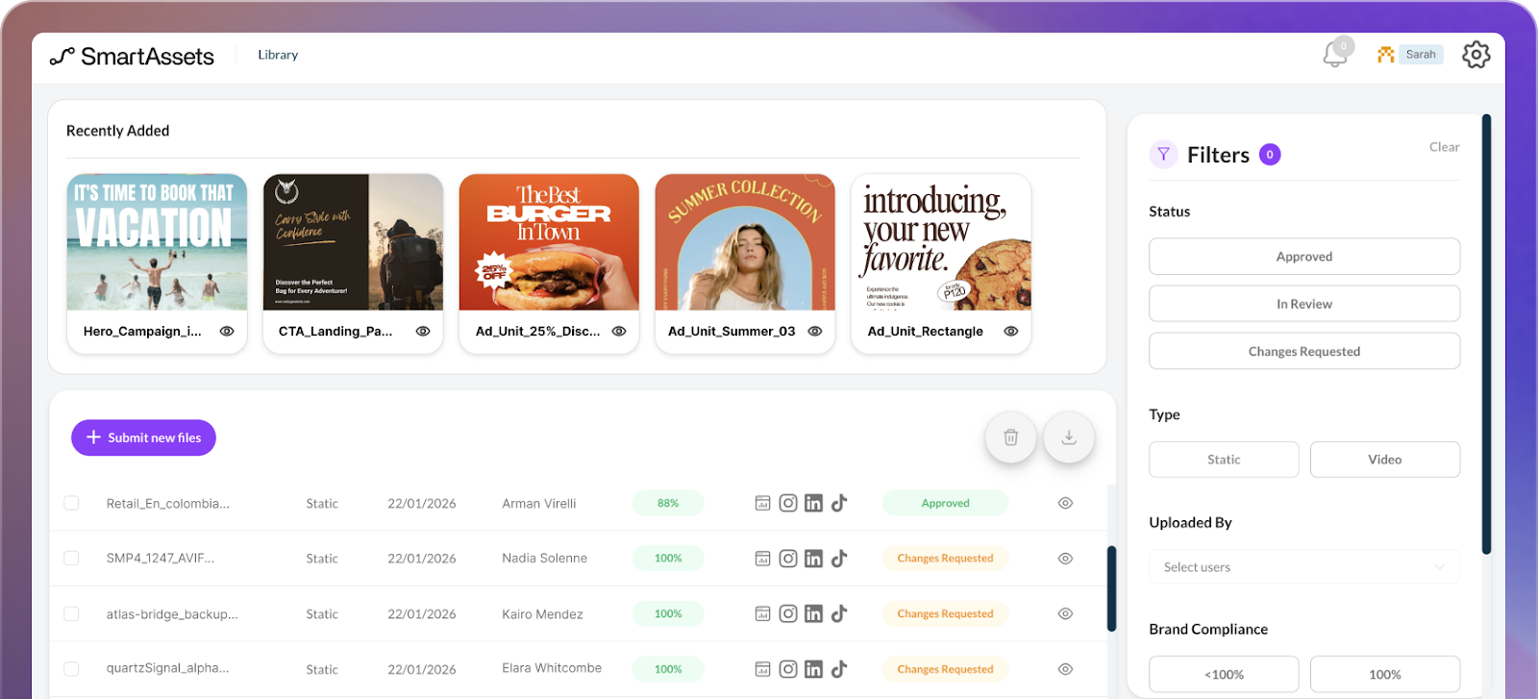Open the introducing your new favorite thumbnail

[941, 242]
